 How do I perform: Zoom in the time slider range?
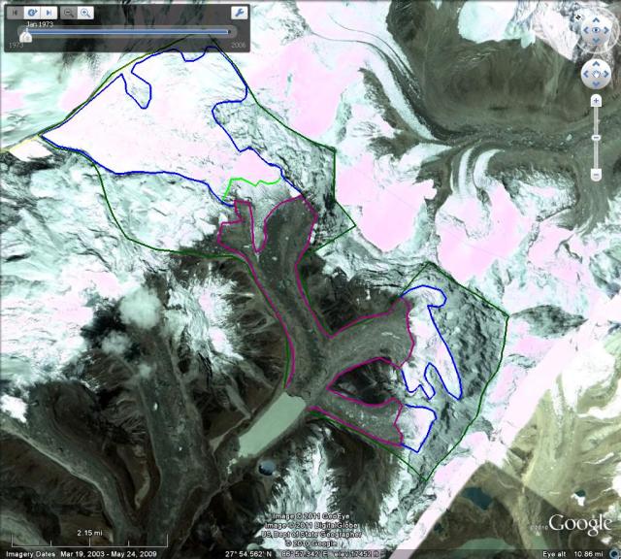click(x=86, y=14)
